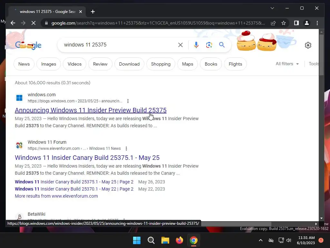The image size is (330, 248).
Task: Share this page from address bar
Action: 273,23
